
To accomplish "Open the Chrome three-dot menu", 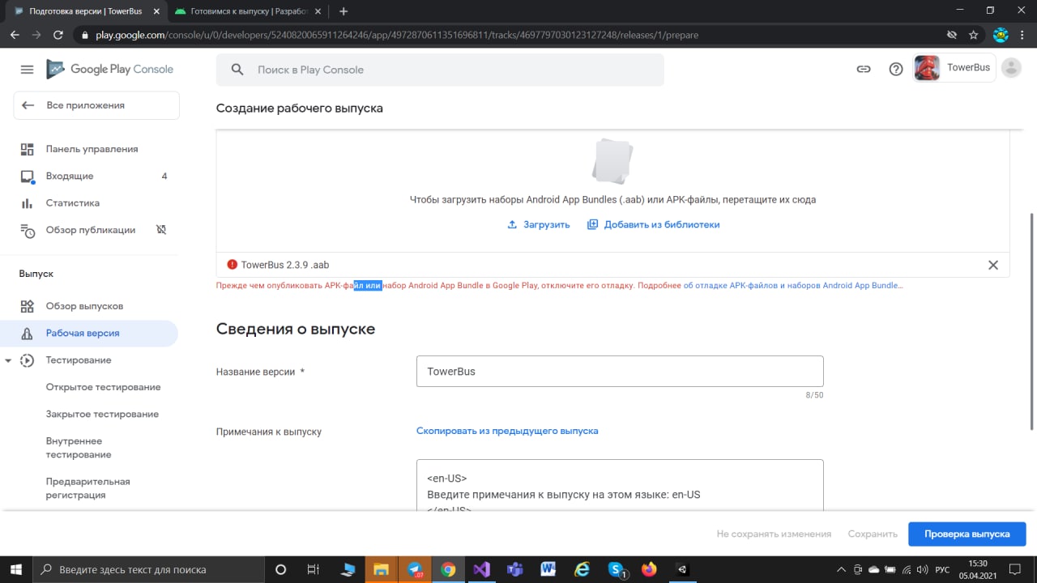I will click(1023, 35).
